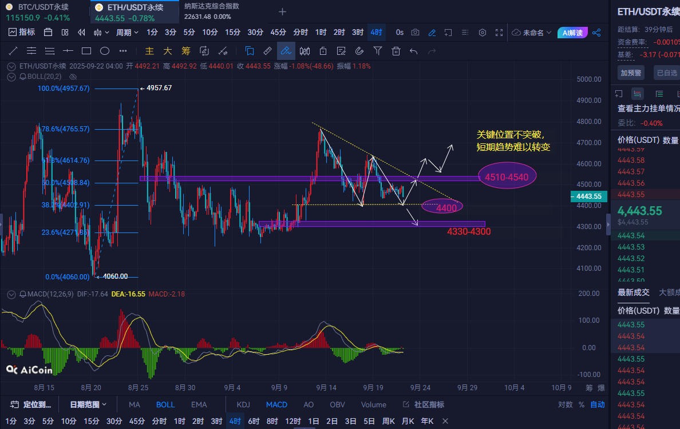Switch to the 纳斯达克综合指数 tab
Viewport: 680px width, 429px height.
click(212, 11)
